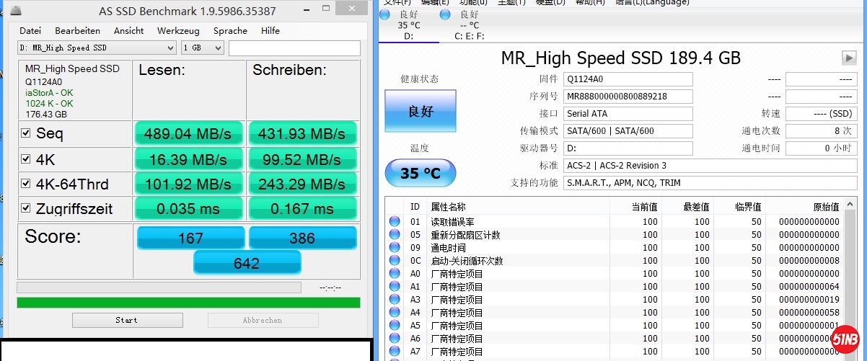Click status orb for attribute 05 row
Image resolution: width=867 pixels, height=361 pixels.
pos(395,235)
